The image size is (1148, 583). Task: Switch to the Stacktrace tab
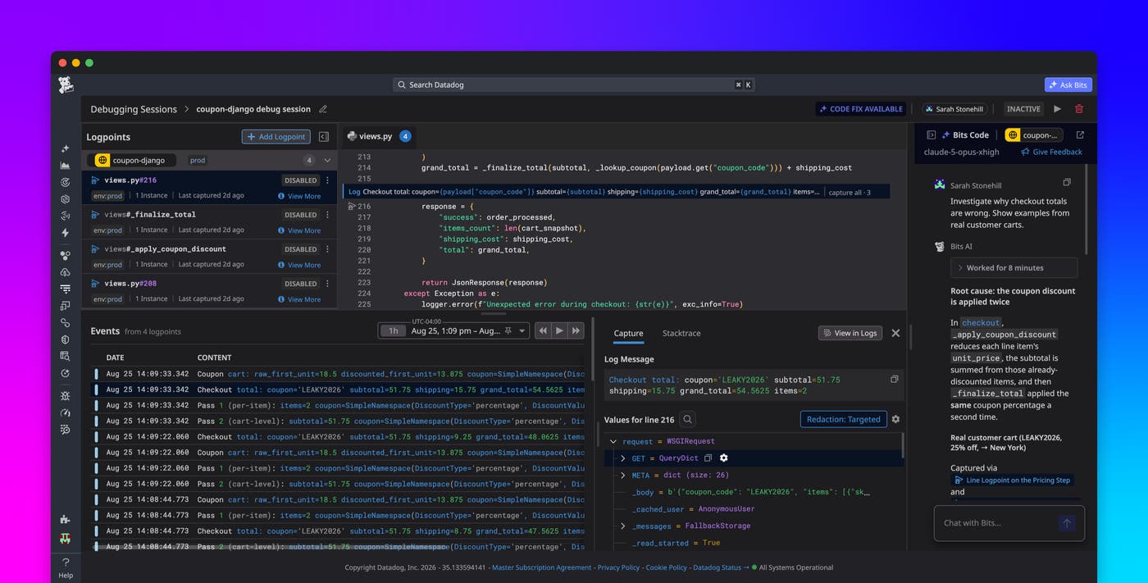point(681,333)
